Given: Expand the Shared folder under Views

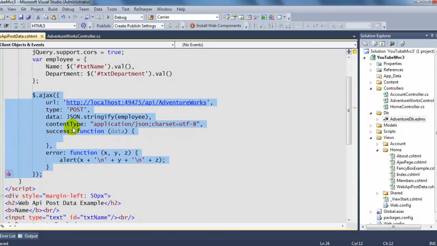Looking at the screenshot, I should tap(377, 193).
